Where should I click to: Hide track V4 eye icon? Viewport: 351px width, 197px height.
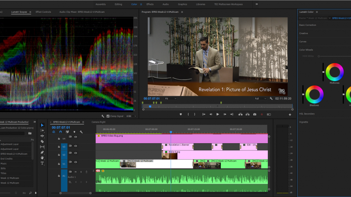click(x=76, y=137)
